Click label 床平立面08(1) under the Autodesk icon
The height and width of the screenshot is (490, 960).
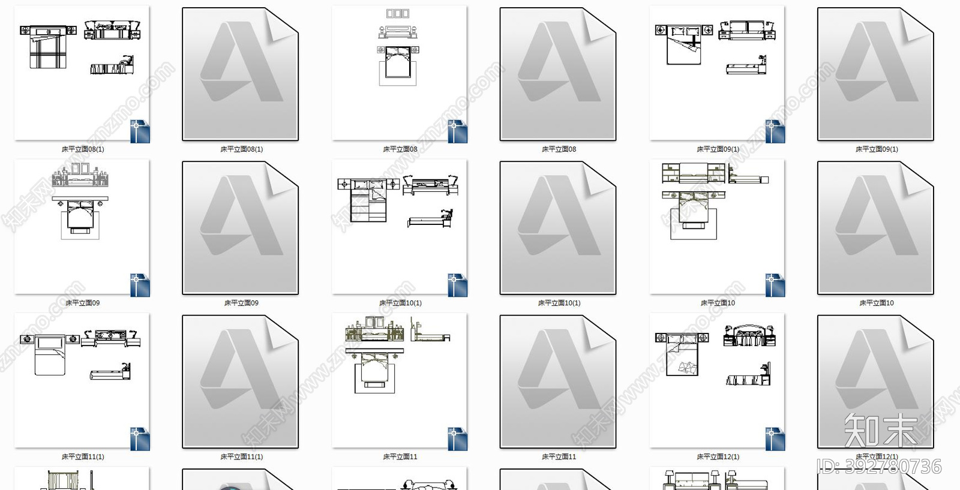(241, 149)
